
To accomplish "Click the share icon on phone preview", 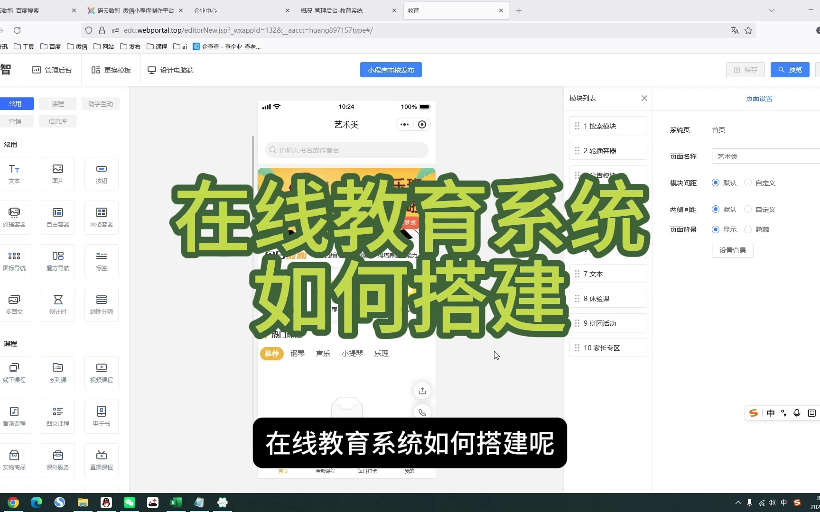I will [x=422, y=391].
